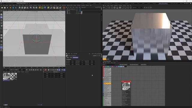Select the Octane Node Editor tab
Image resolution: width=192 pixels, height=108 pixels.
[107, 61]
